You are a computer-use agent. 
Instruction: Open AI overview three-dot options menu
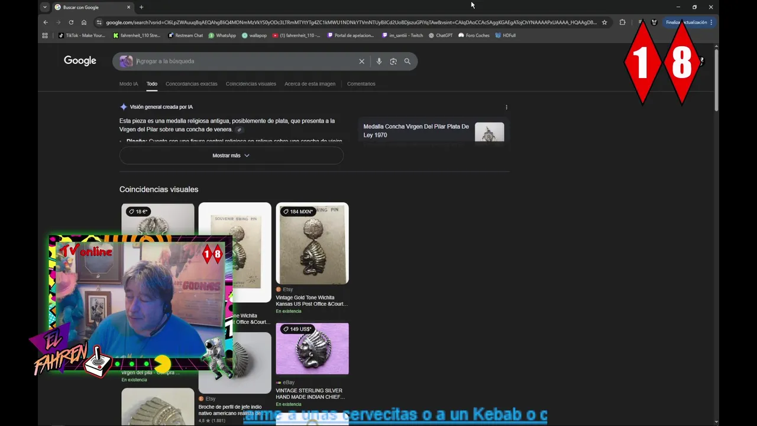[x=506, y=107]
